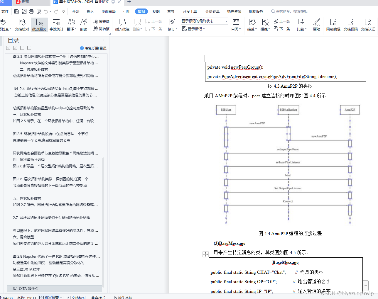Click the Print icon in quick toolbar
The image size is (378, 299).
(x=31, y=11)
